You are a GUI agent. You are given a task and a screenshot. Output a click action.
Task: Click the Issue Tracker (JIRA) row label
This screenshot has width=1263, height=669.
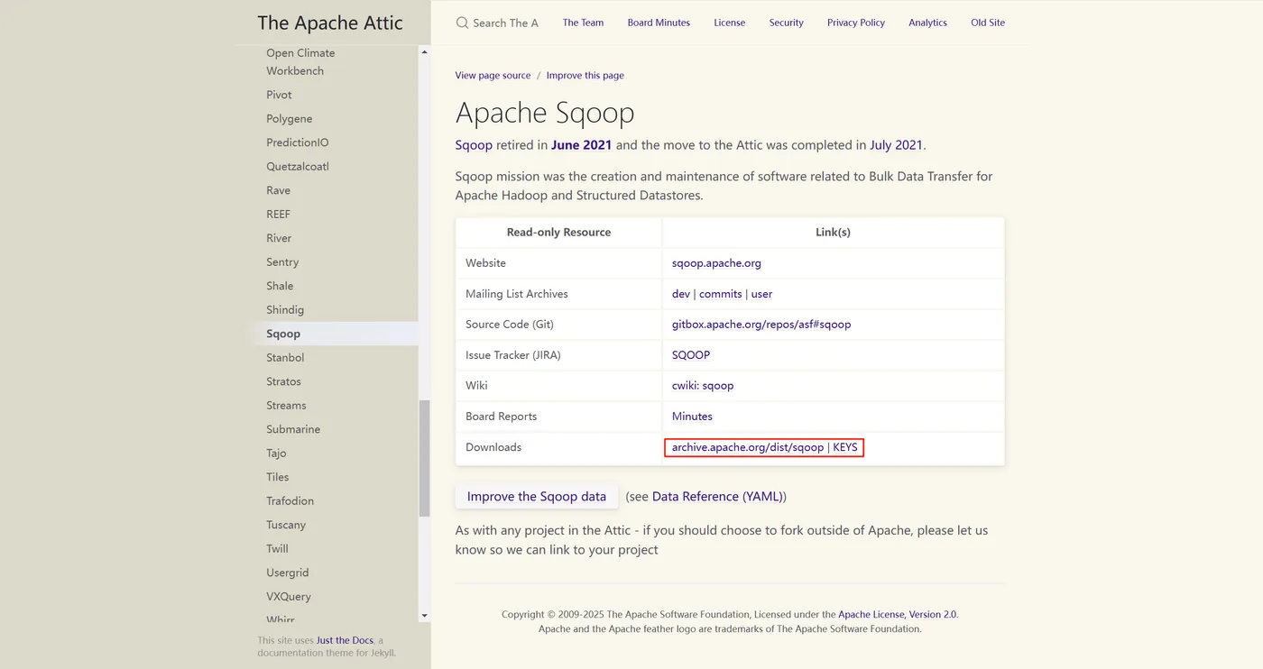[513, 355]
